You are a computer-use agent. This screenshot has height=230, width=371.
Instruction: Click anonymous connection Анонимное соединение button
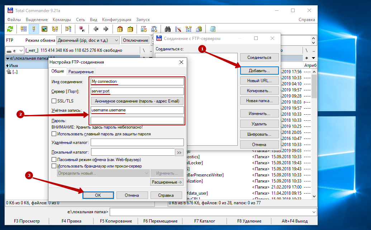(137, 101)
